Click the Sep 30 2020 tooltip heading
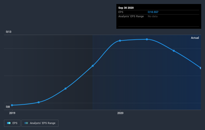The image size is (205, 130). click(x=126, y=8)
